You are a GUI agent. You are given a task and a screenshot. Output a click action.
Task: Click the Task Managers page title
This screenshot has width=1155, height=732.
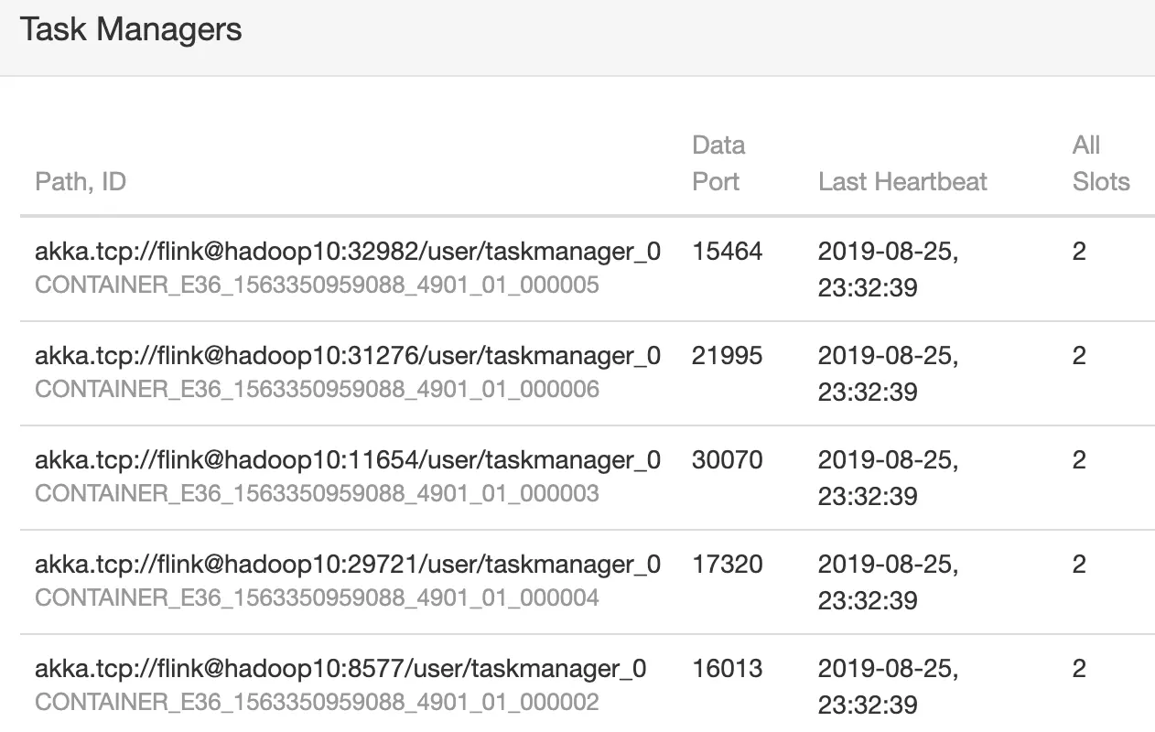tap(131, 29)
